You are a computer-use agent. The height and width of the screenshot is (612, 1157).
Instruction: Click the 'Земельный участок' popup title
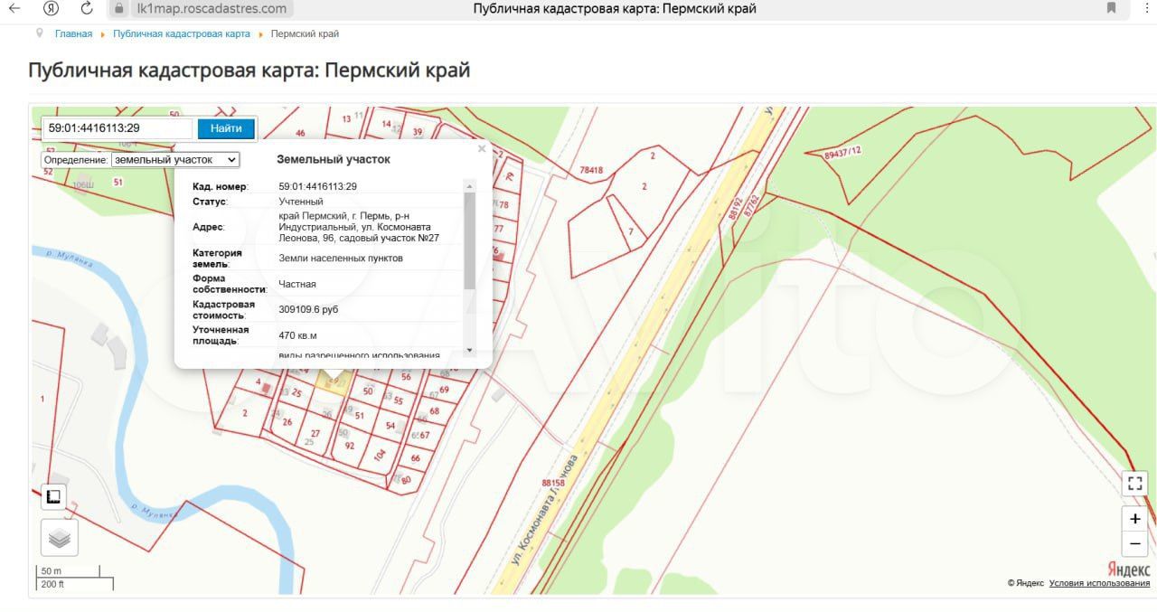334,159
